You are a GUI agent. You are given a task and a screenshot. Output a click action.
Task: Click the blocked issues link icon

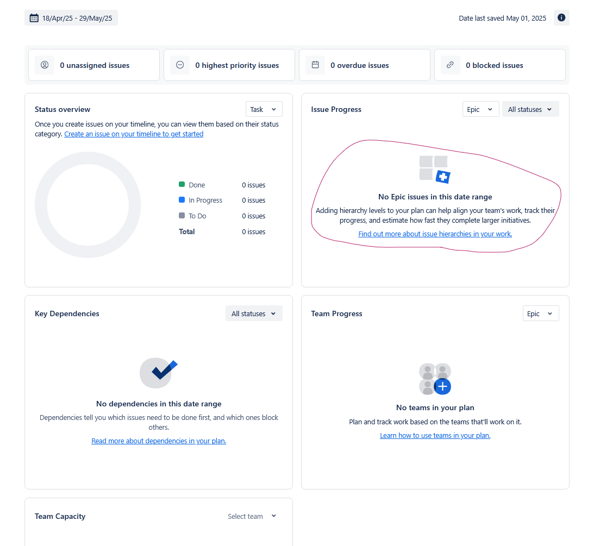click(450, 65)
